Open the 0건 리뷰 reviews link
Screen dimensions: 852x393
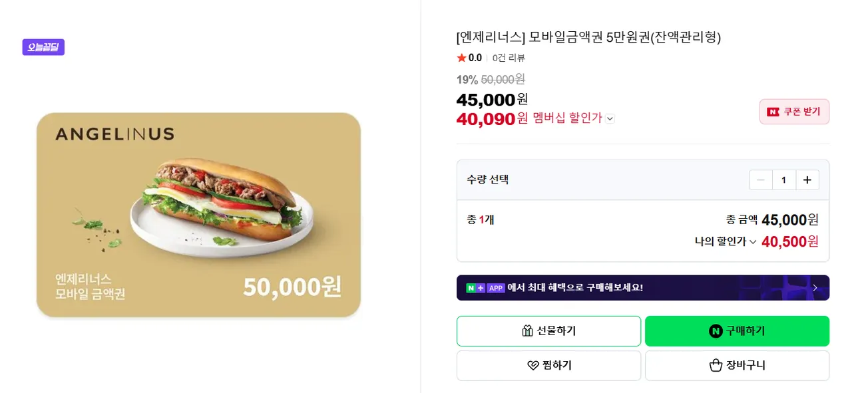509,58
